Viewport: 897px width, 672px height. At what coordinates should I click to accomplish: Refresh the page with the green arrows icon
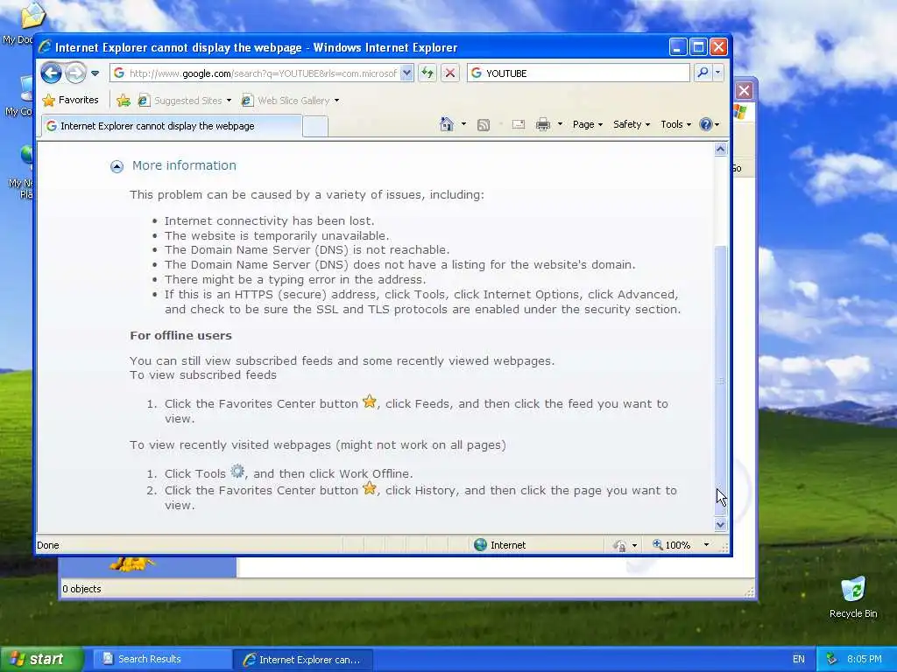click(427, 73)
